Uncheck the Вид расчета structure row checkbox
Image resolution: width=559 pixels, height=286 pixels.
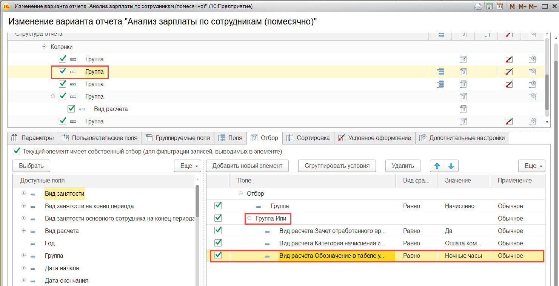tap(71, 108)
